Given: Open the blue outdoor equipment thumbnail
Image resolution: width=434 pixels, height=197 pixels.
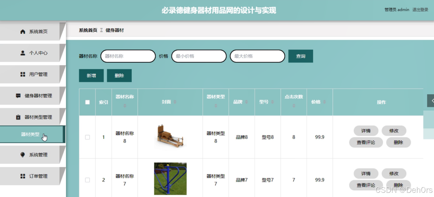Looking at the screenshot, I should point(170,179).
